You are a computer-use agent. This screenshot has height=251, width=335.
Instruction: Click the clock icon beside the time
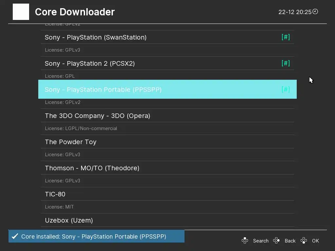[315, 12]
